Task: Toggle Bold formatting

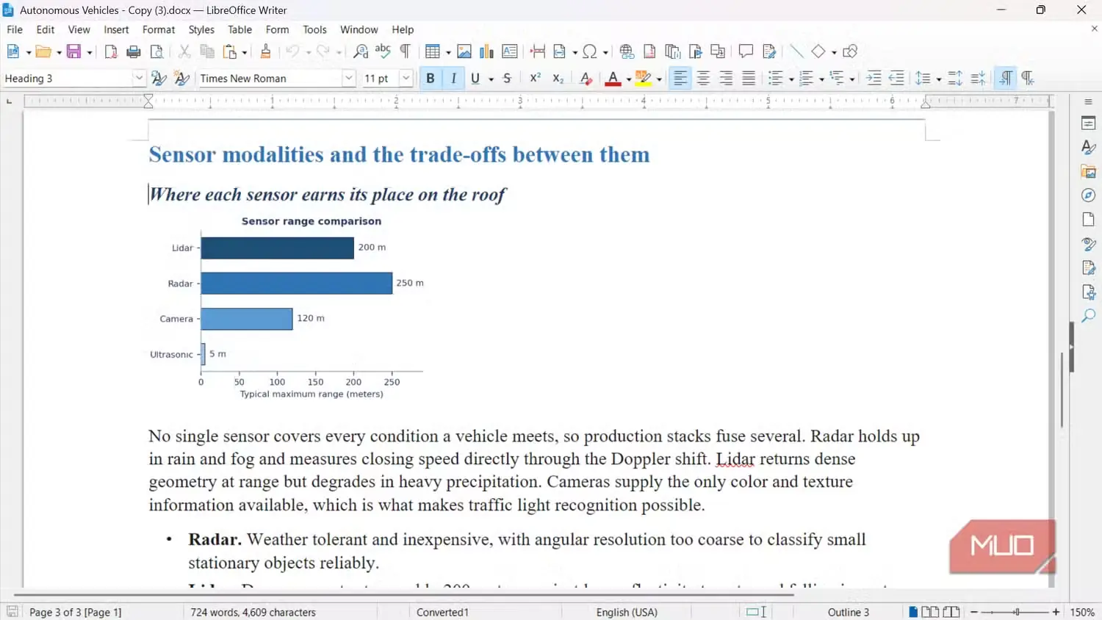Action: click(431, 79)
